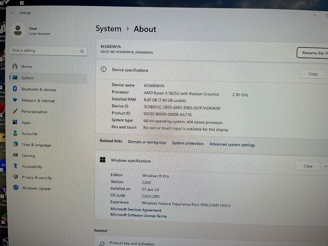Click the Bluetooth icon in sidebar

point(15,89)
